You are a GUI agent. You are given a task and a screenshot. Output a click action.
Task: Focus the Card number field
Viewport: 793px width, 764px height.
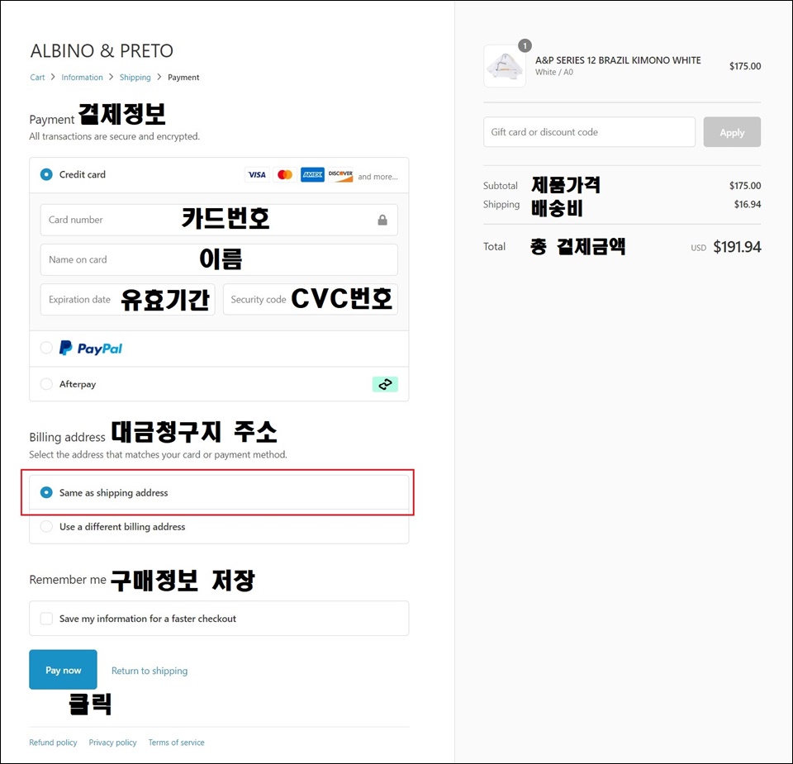pyautogui.click(x=219, y=220)
